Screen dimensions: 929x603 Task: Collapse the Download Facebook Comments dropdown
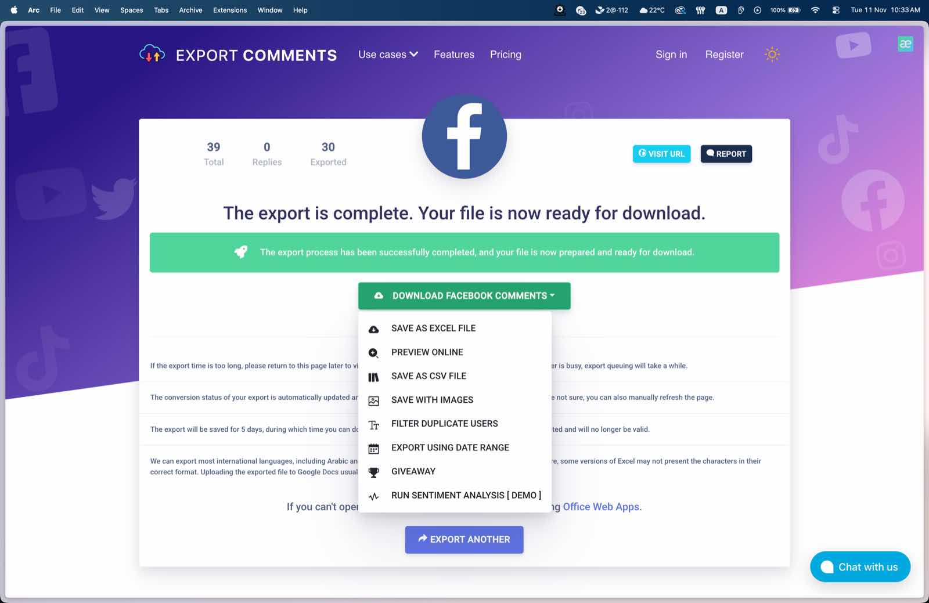(x=464, y=296)
